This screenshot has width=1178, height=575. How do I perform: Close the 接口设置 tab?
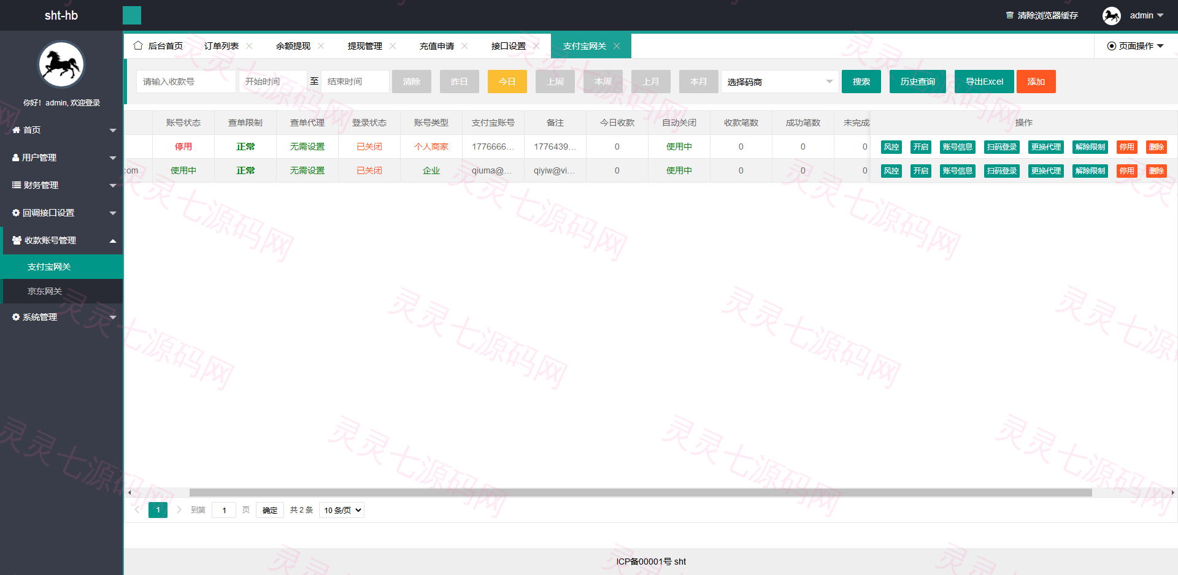click(x=536, y=46)
